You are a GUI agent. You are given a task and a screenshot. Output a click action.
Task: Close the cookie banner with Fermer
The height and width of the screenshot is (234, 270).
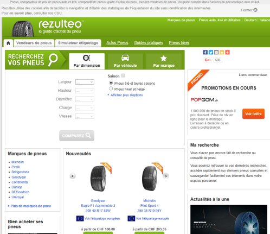click(x=249, y=10)
